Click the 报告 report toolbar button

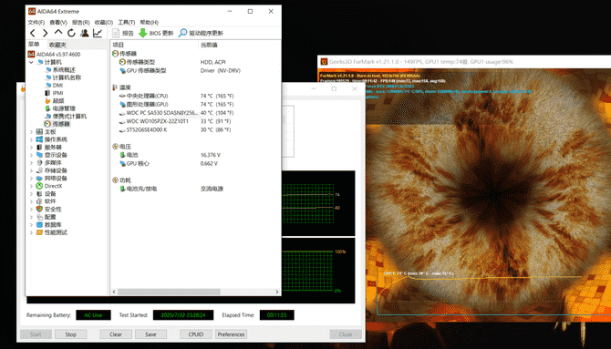click(123, 33)
